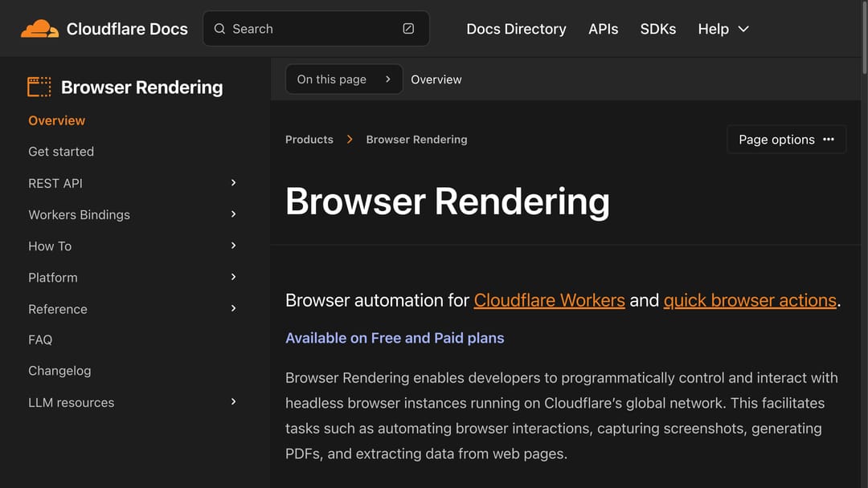Go to Get started page
The height and width of the screenshot is (488, 868).
click(x=61, y=152)
